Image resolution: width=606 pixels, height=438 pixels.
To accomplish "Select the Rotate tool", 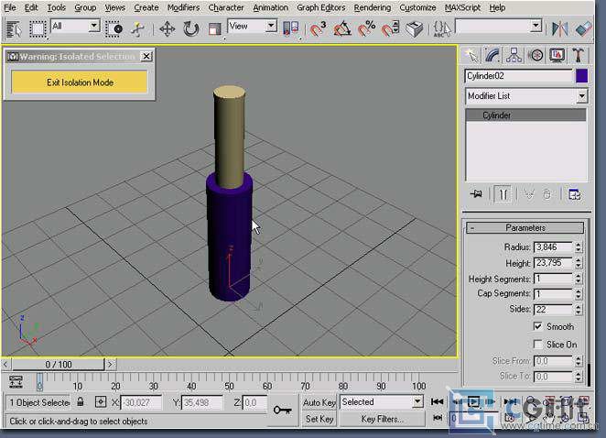I will click(x=190, y=29).
